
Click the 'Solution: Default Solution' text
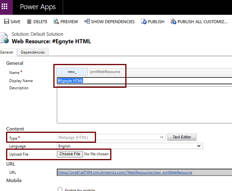tap(37, 34)
